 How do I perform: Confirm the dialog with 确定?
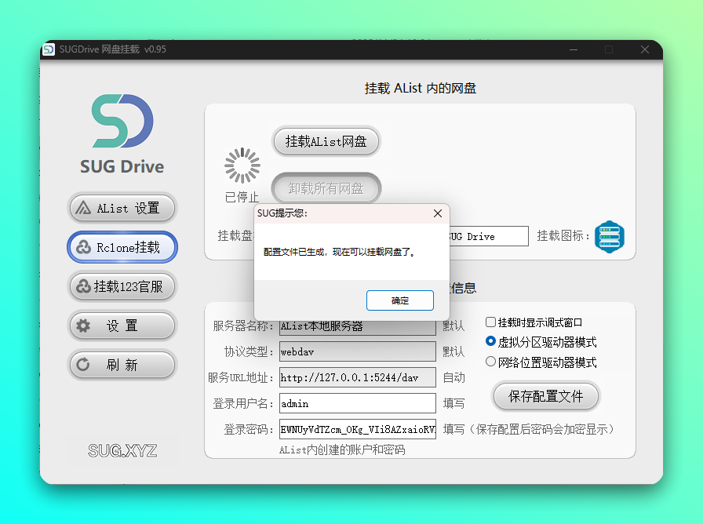coord(400,300)
